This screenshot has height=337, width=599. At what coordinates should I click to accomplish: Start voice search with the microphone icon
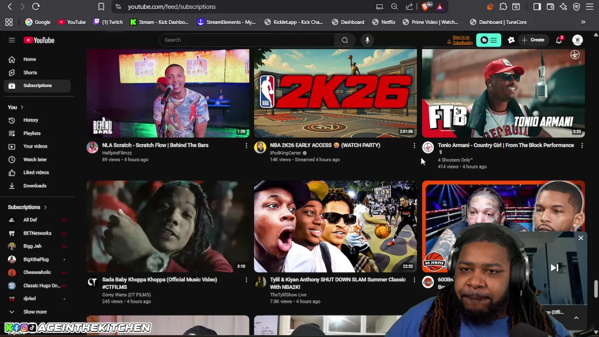[367, 40]
